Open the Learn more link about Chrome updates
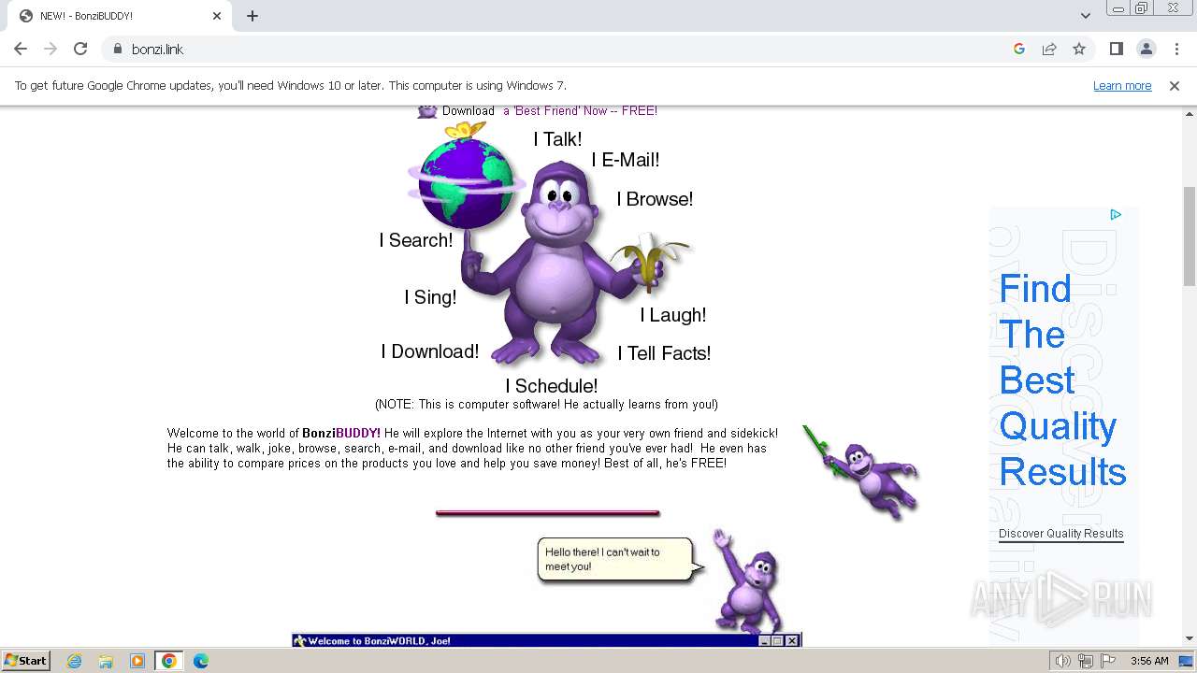 (1122, 85)
